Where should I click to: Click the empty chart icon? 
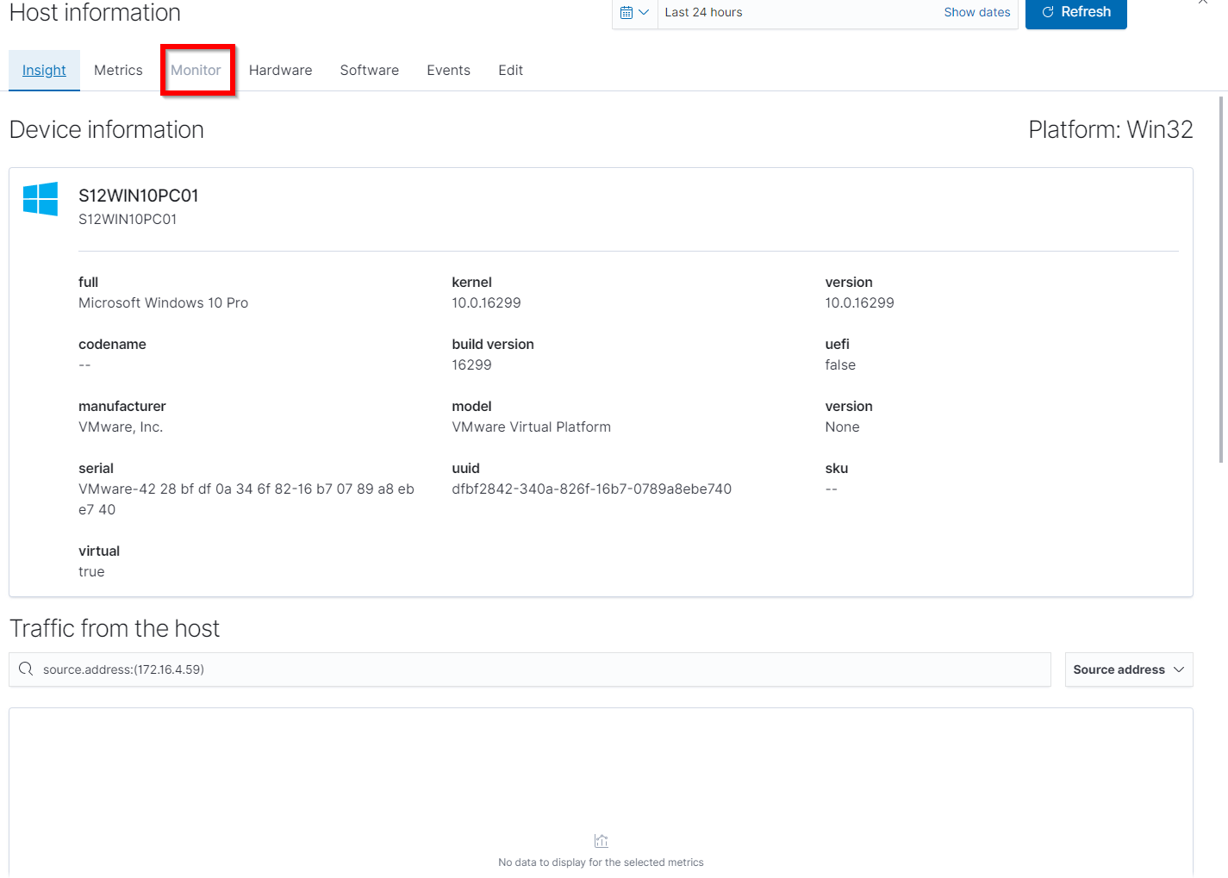[602, 841]
